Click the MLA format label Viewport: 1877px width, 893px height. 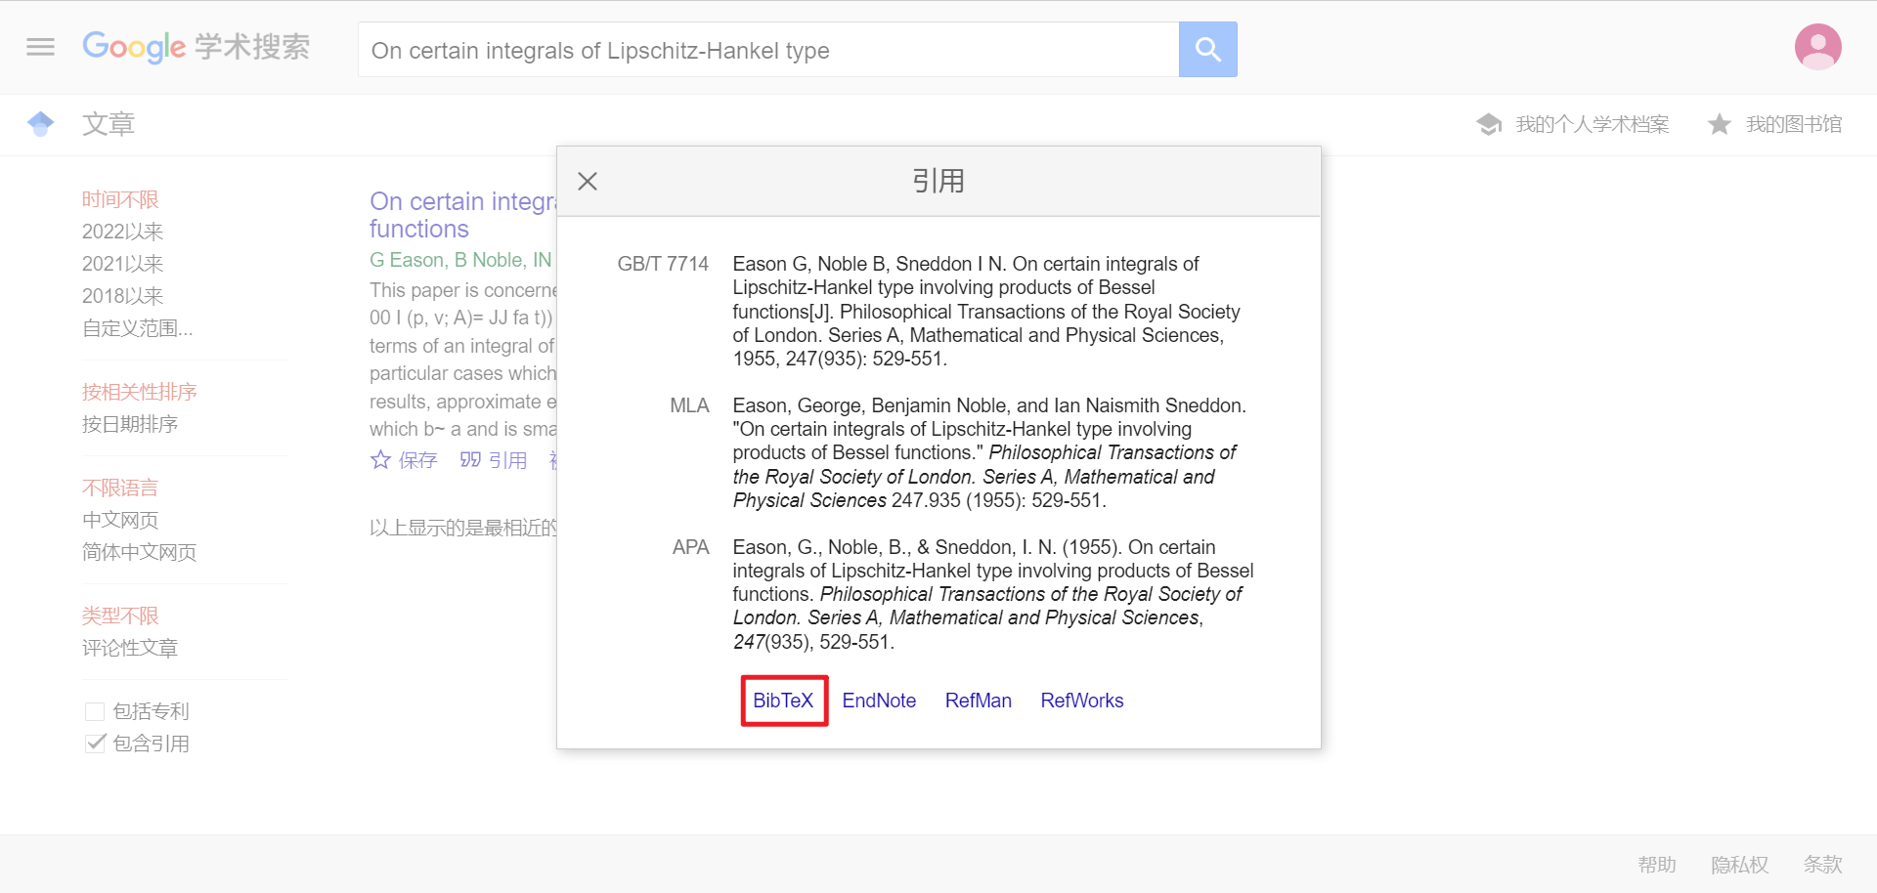coord(689,405)
